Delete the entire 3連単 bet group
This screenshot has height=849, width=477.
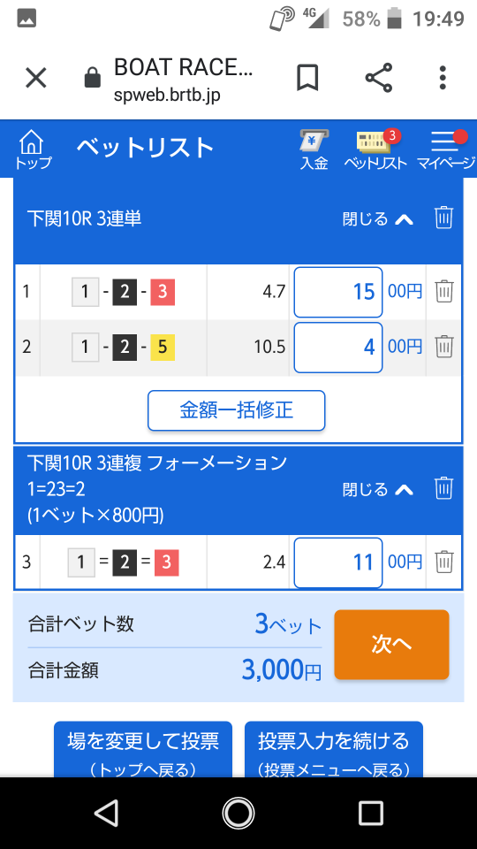point(443,218)
